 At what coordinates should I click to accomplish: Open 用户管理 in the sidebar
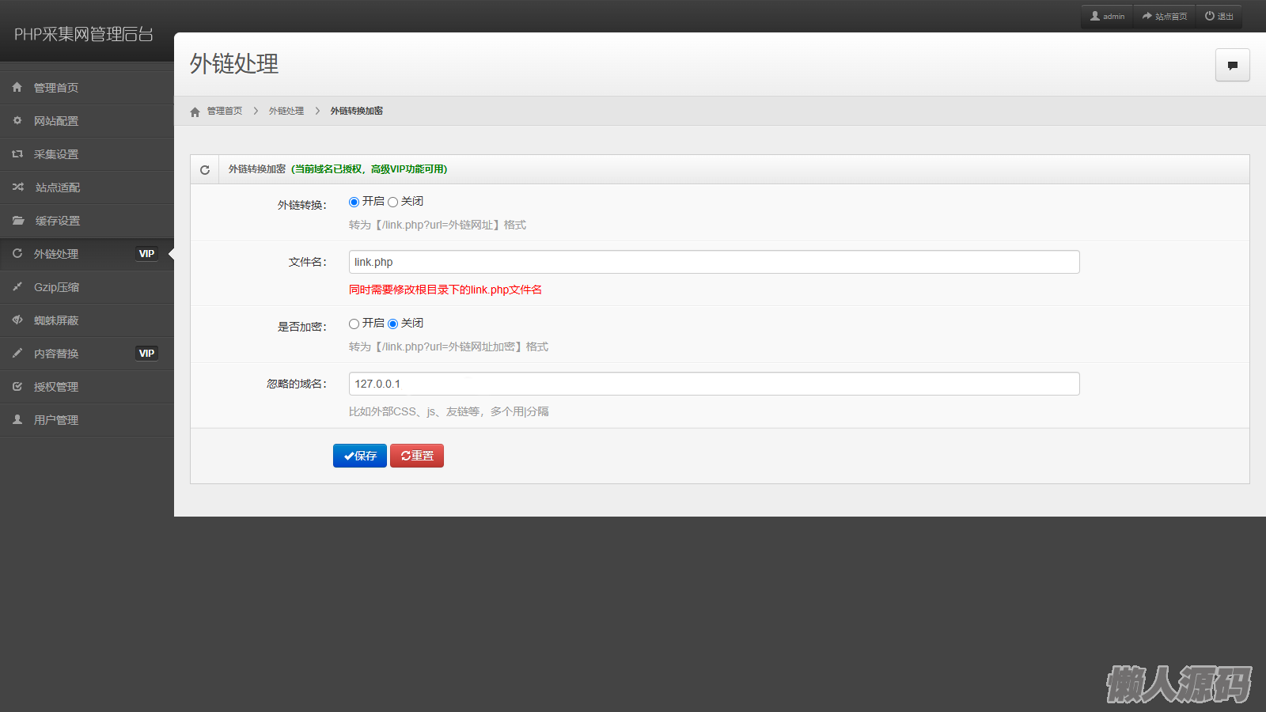point(87,420)
